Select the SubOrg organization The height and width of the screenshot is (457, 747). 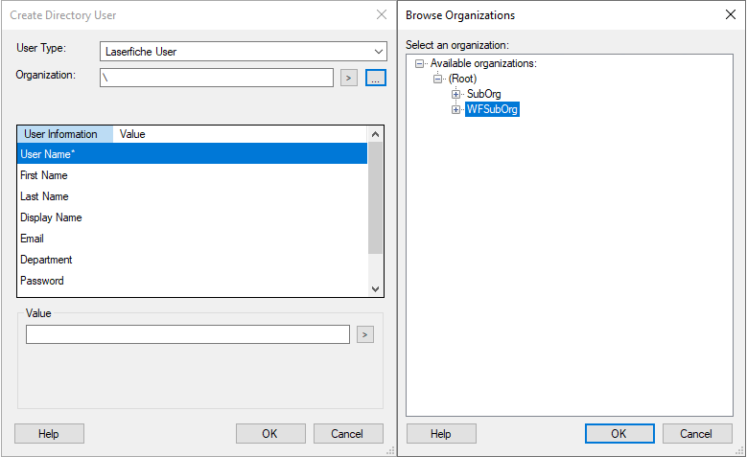(483, 94)
